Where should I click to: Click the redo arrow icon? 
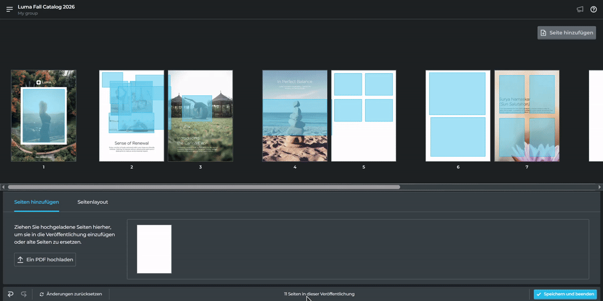click(24, 294)
